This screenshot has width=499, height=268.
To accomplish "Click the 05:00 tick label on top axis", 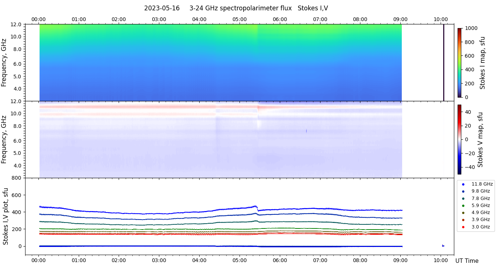I will (x=240, y=19).
